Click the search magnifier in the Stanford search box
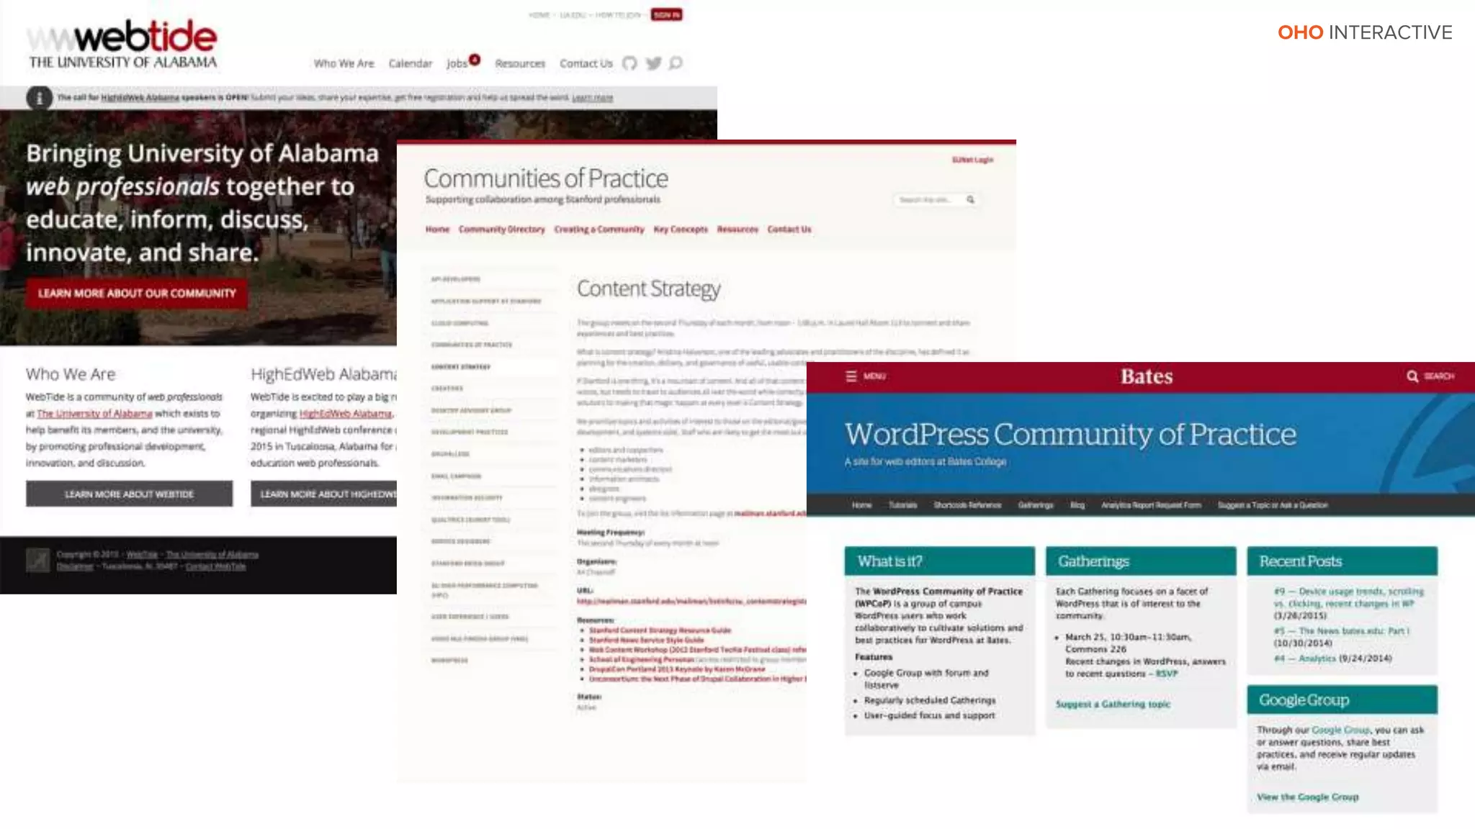Viewport: 1475px width, 829px height. tap(970, 199)
